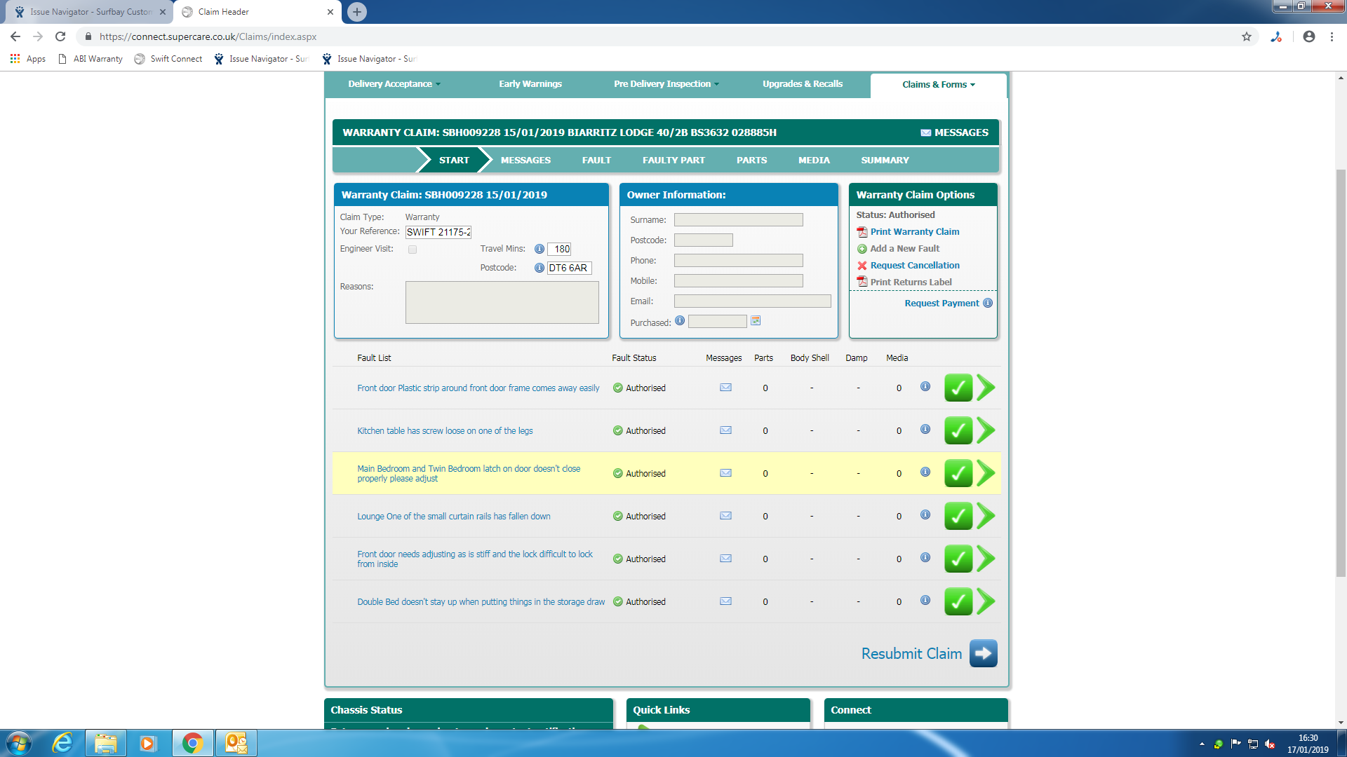
Task: Open the Purchased date calendar picker
Action: (x=756, y=321)
